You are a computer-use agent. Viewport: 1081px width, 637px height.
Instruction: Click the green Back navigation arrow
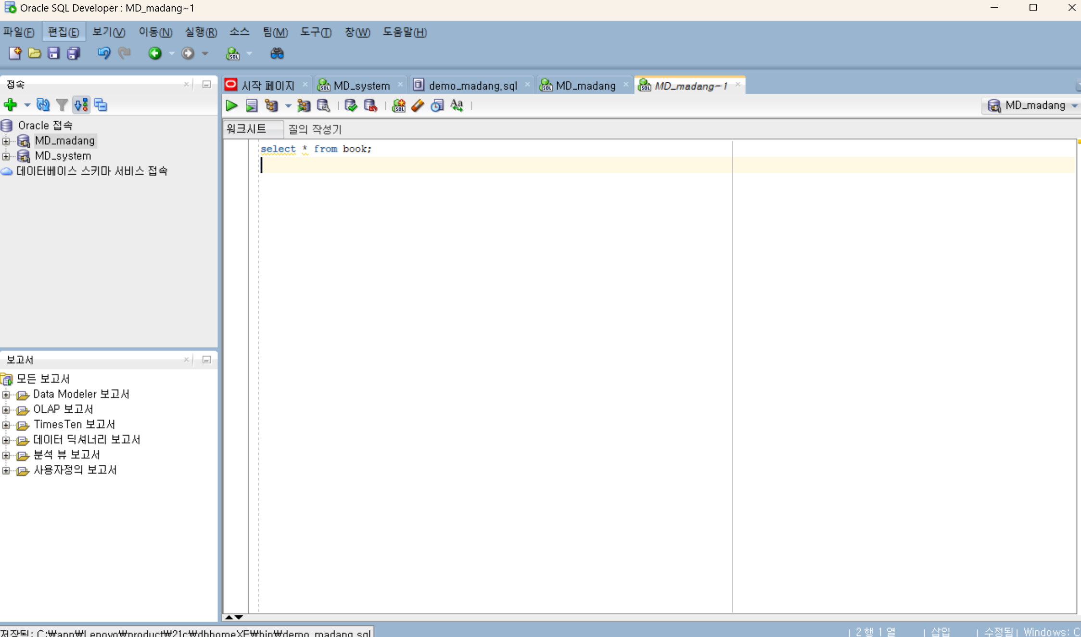155,53
